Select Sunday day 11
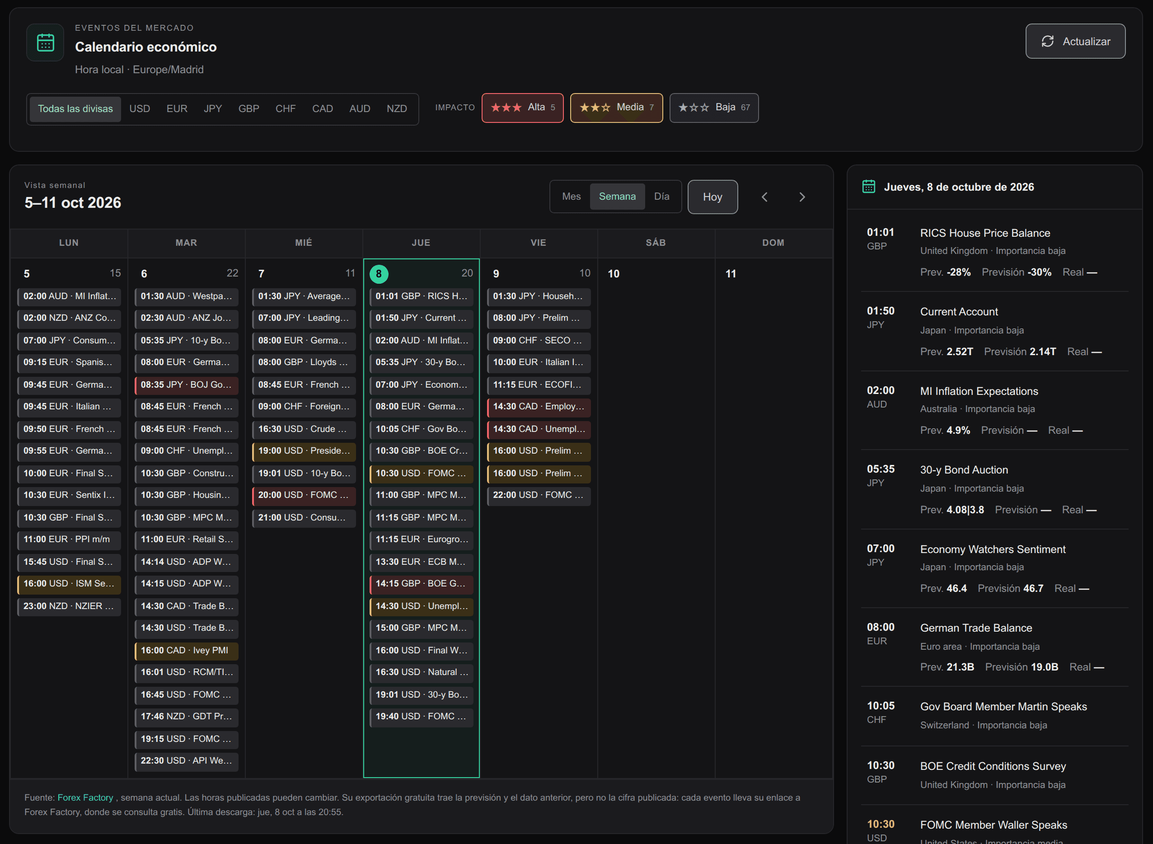The image size is (1153, 844). point(731,274)
